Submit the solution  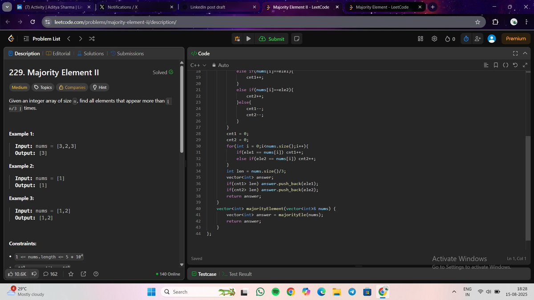tap(271, 39)
